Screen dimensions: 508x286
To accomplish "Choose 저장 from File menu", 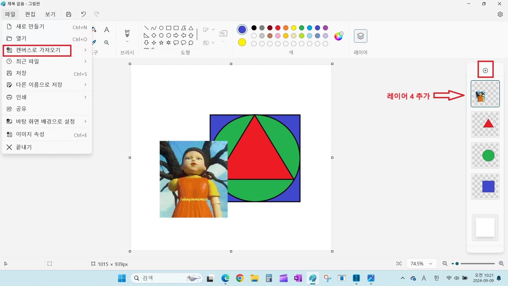I will coord(47,73).
